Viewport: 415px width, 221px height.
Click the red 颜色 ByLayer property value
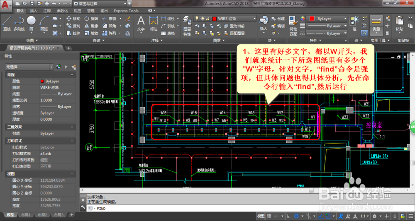pos(57,82)
